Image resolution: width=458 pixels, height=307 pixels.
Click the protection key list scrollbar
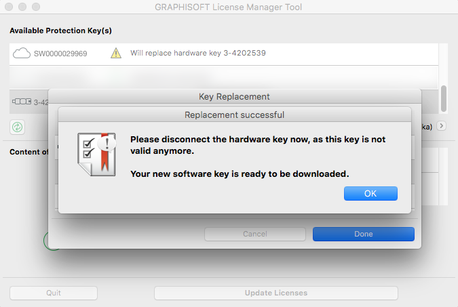click(x=444, y=98)
